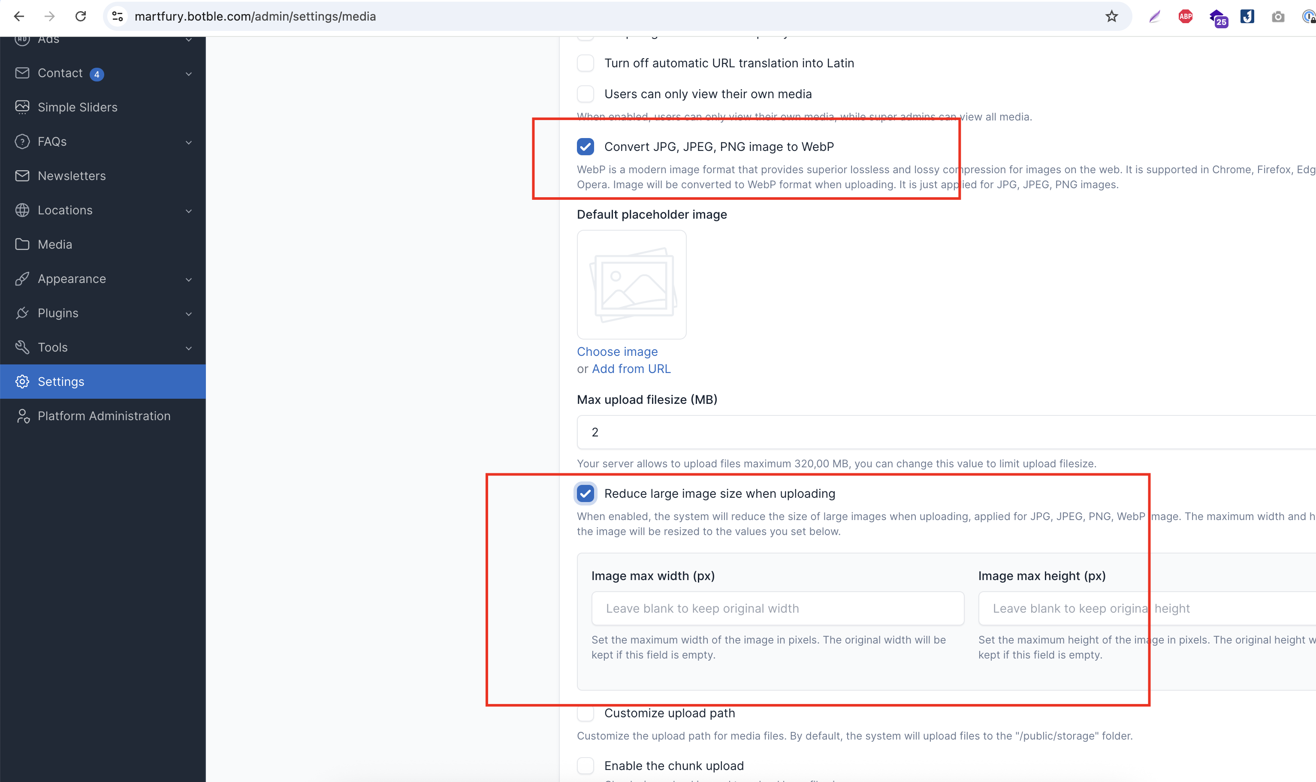Expand the Tools menu chevron
This screenshot has width=1316, height=782.
point(189,348)
